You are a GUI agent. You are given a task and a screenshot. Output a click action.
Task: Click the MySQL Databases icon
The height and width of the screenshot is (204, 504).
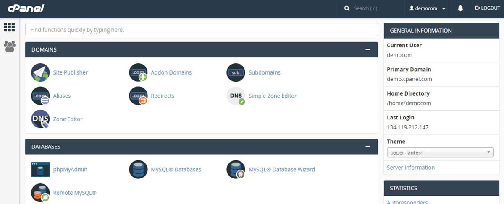pos(138,170)
